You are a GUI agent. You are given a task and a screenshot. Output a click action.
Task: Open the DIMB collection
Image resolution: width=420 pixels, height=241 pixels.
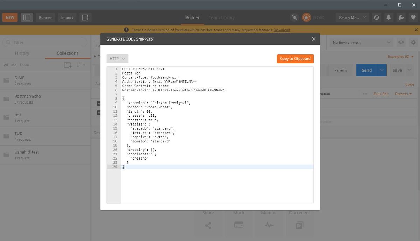(x=45, y=80)
